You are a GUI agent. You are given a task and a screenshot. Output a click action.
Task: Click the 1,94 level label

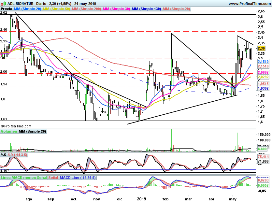4,84
